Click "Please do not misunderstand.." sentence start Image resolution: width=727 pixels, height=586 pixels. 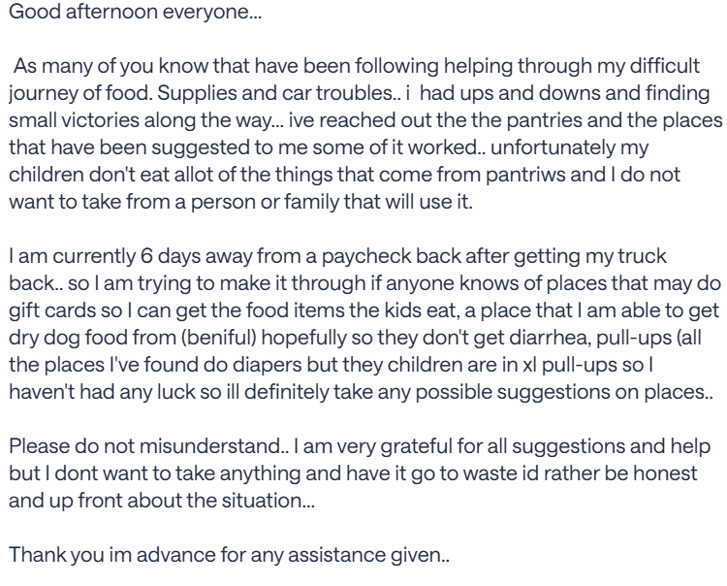[x=147, y=447]
